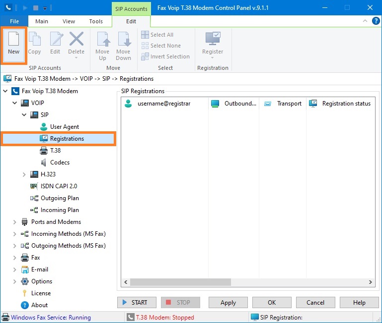Viewport: 382px width, 323px height.
Task: Click the Fax printer icon in tree
Action: tap(25, 258)
